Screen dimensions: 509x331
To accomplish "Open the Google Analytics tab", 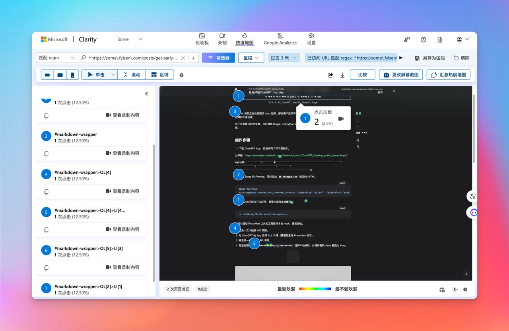I will coord(280,39).
